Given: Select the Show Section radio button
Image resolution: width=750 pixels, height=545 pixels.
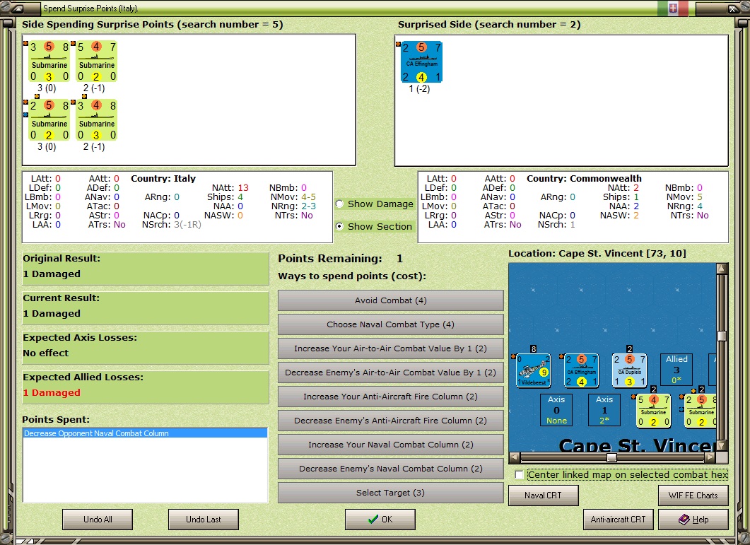Looking at the screenshot, I should (339, 226).
